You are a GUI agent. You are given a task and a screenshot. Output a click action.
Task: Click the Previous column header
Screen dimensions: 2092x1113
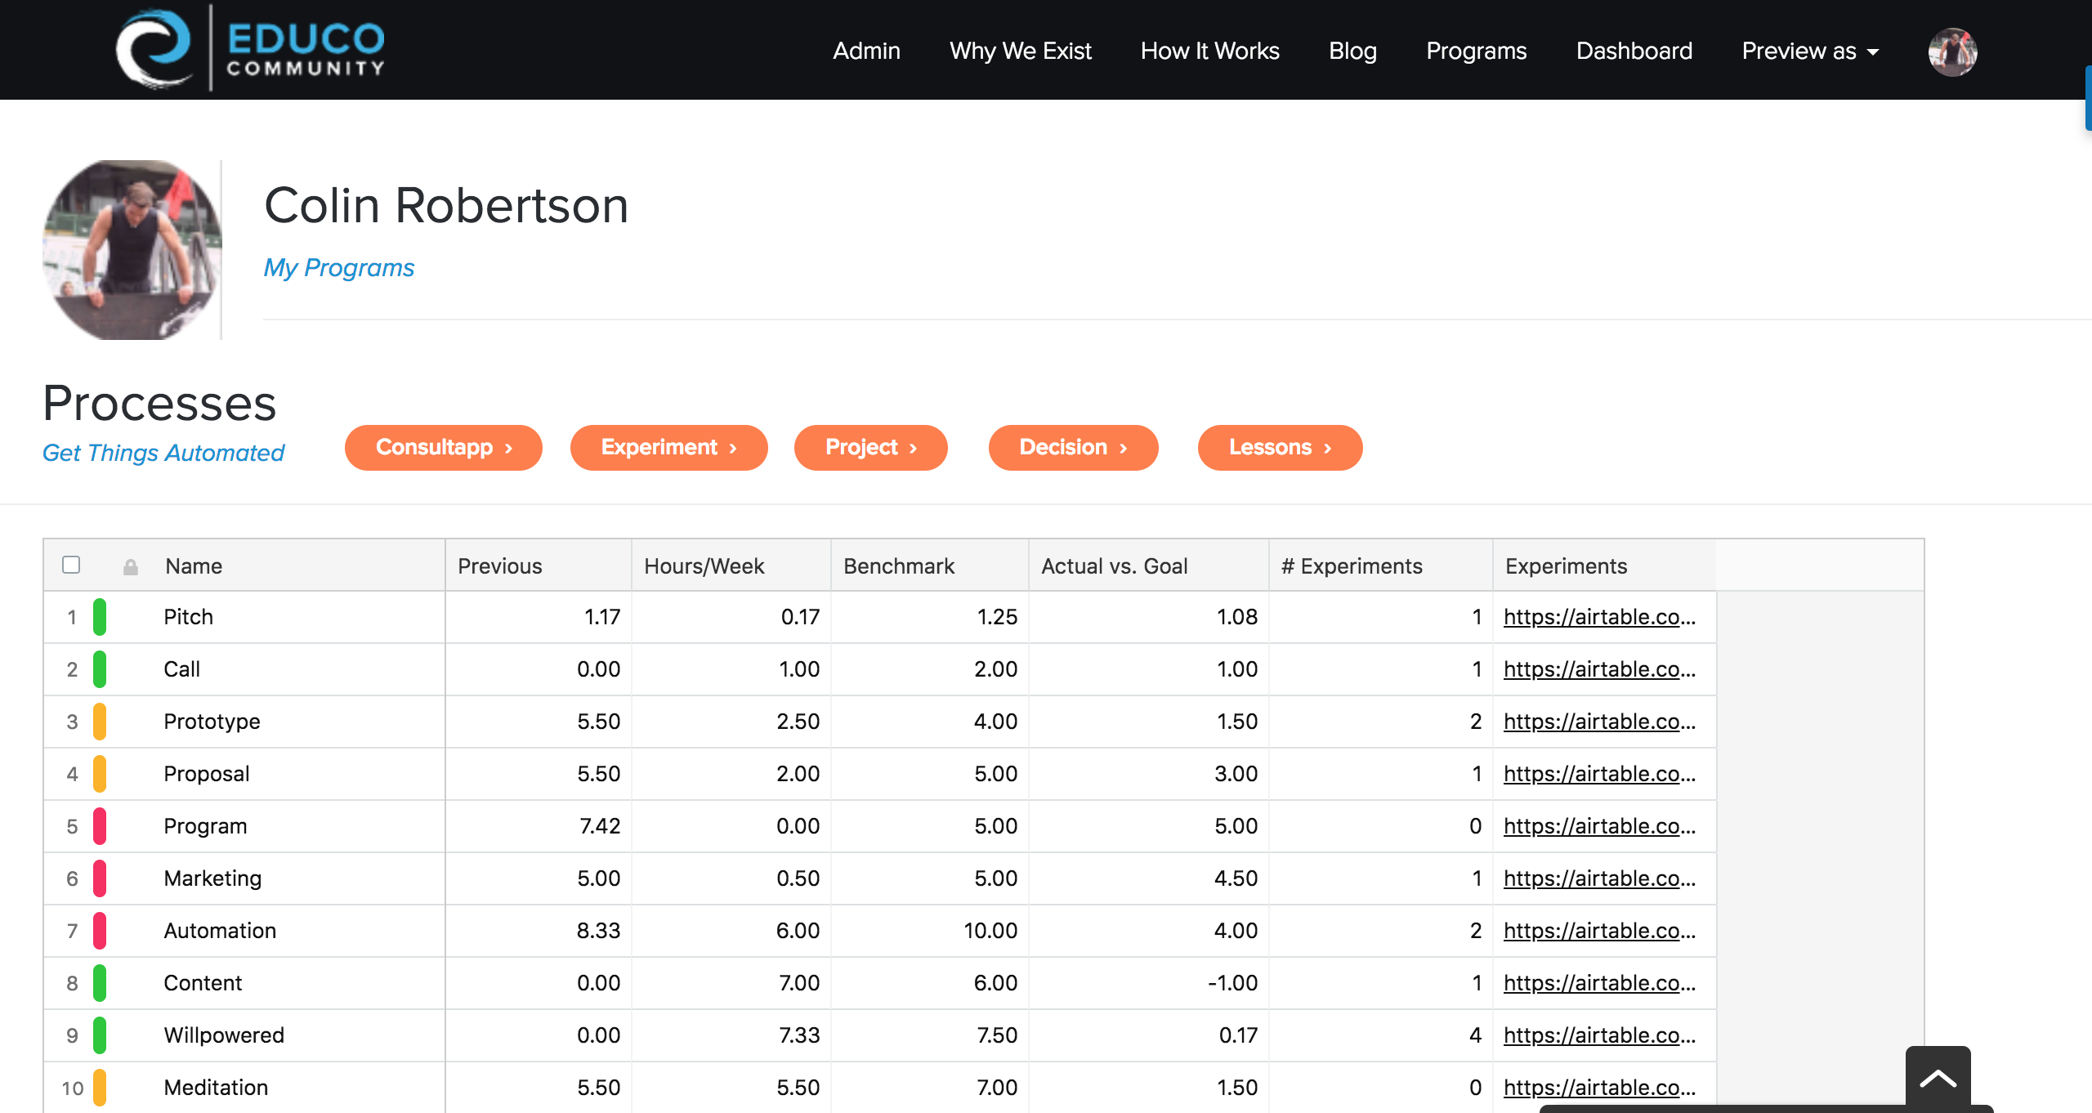[539, 565]
